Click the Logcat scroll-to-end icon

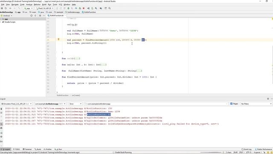[1, 113]
